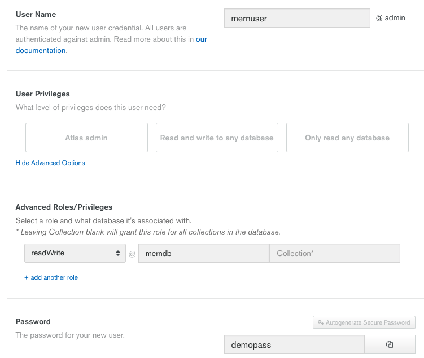Focus the mernuser user name field
The image size is (424, 358).
297,18
